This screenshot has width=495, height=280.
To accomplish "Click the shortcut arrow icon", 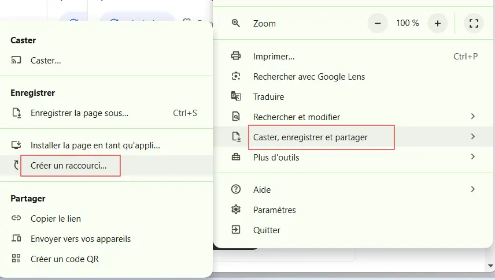I will coord(16,165).
